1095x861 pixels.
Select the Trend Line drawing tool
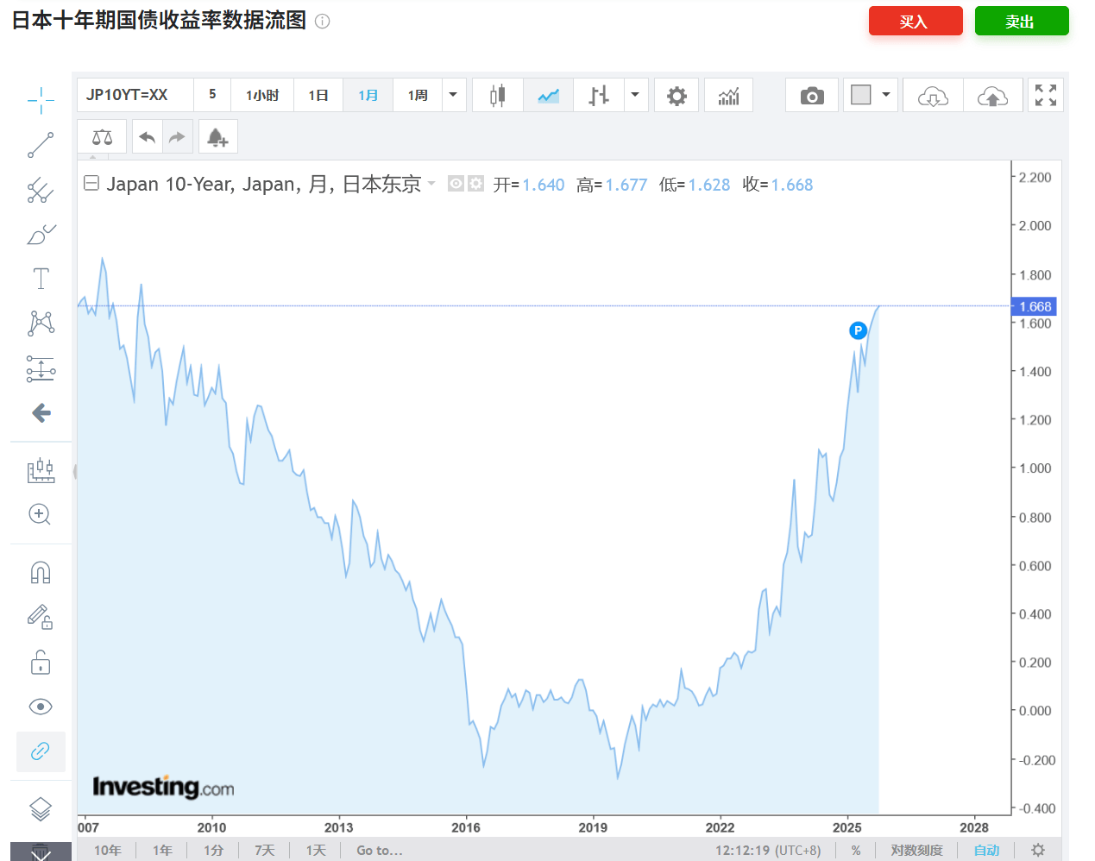41,146
